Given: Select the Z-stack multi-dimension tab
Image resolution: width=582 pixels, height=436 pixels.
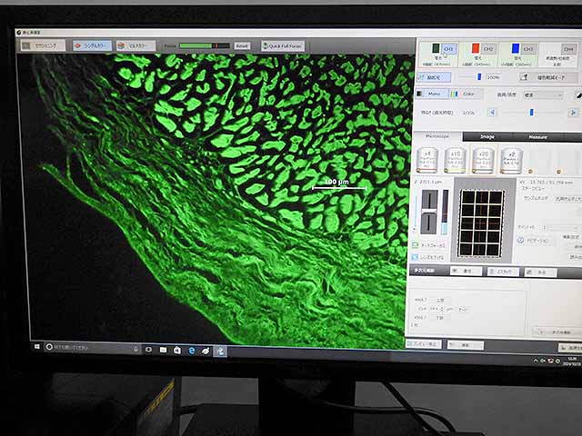Looking at the screenshot, I should 503,272.
